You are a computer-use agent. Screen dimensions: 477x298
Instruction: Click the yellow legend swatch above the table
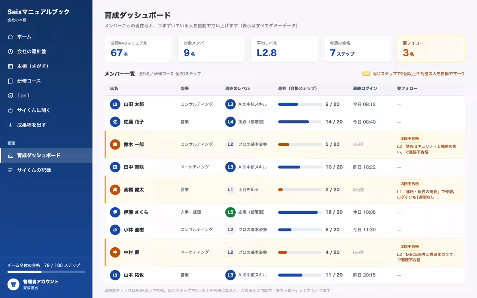tap(366, 74)
